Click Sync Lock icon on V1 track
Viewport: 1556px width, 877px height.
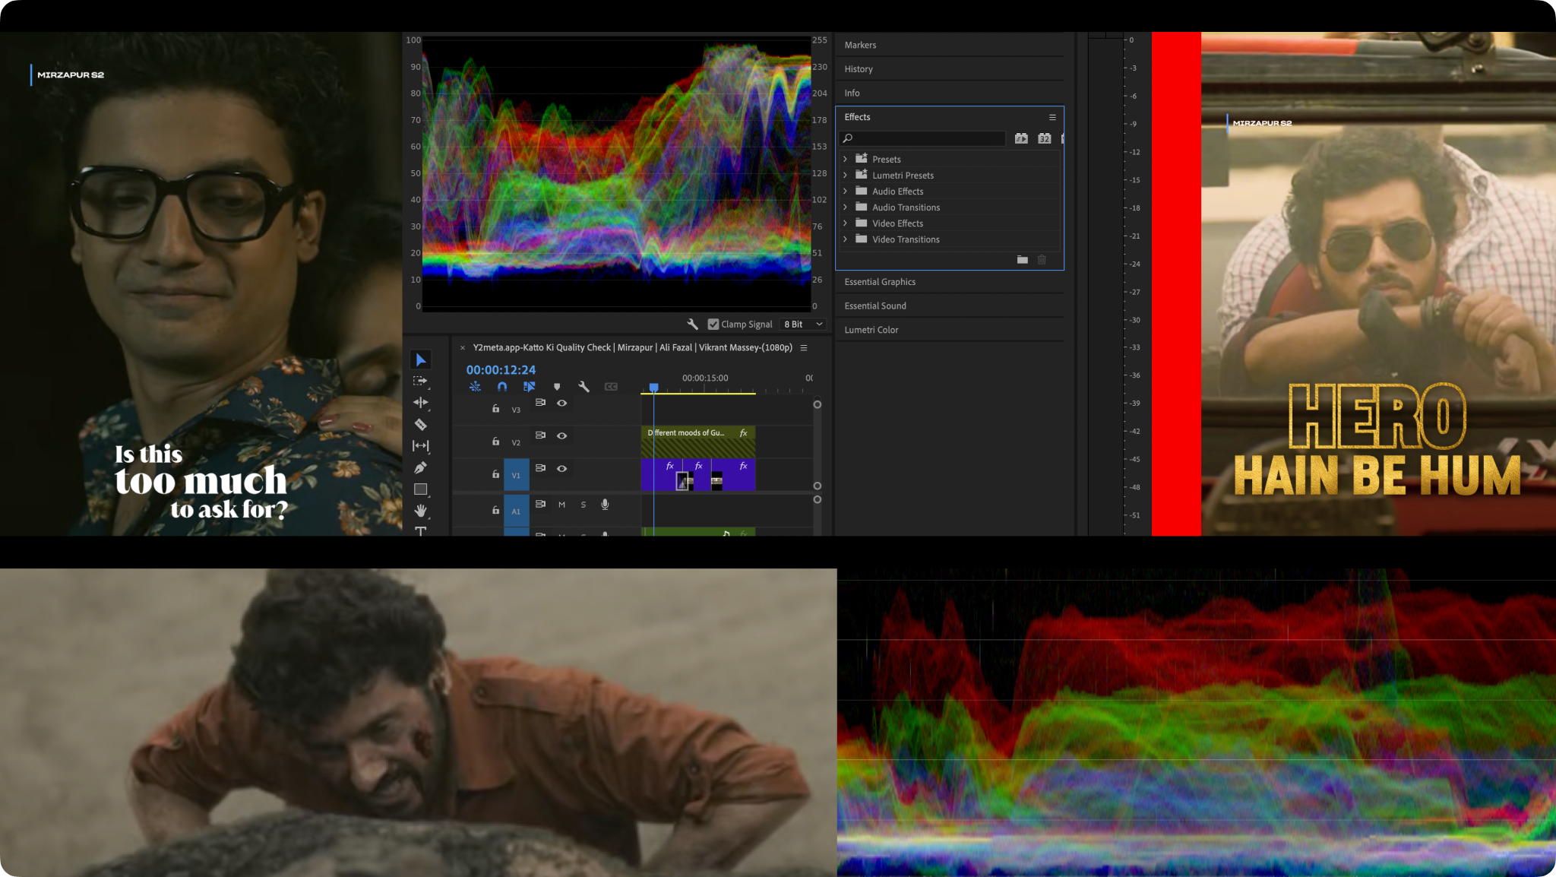point(540,468)
